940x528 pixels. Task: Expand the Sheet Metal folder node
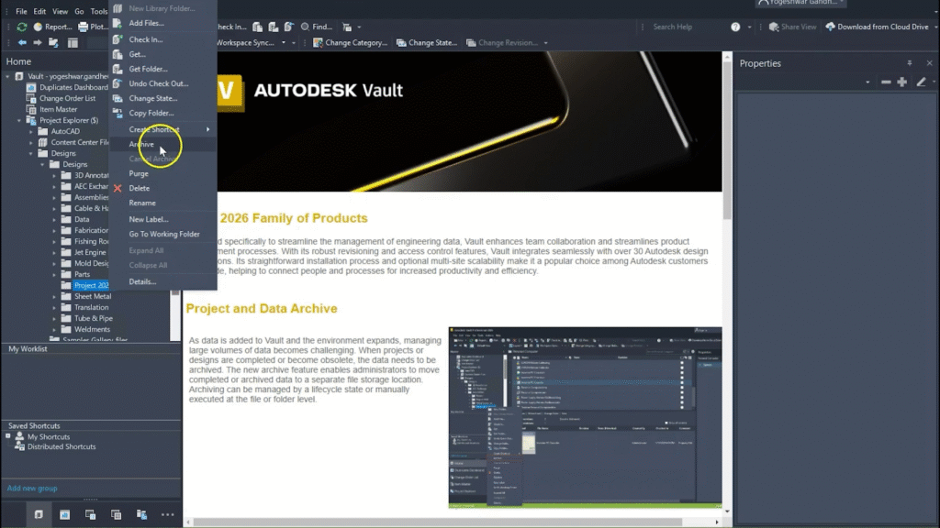coord(54,296)
